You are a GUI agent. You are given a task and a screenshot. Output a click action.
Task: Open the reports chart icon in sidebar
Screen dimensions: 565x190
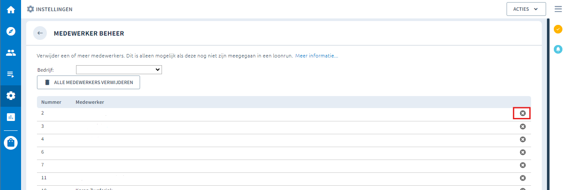tap(11, 117)
